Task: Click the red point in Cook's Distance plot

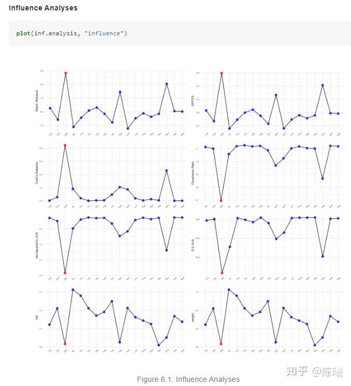Action: pos(65,145)
